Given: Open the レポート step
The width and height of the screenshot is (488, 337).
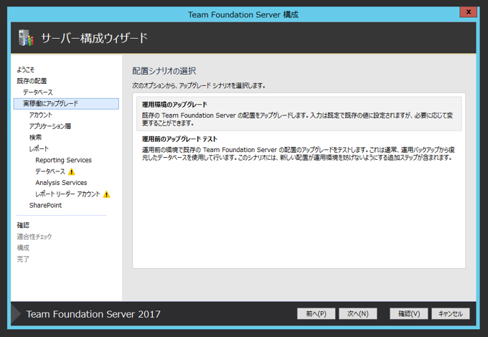Looking at the screenshot, I should [x=39, y=149].
